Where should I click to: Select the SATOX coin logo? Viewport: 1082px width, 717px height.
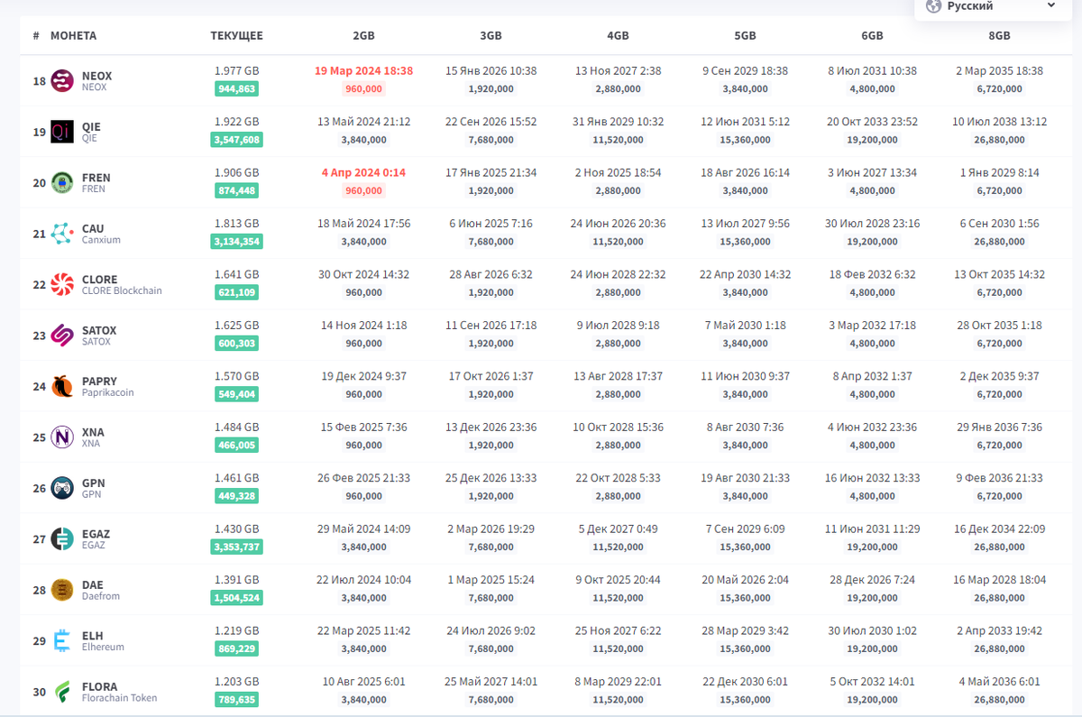pos(62,336)
